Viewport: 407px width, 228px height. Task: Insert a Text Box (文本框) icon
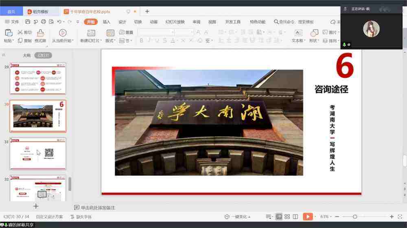click(x=298, y=33)
